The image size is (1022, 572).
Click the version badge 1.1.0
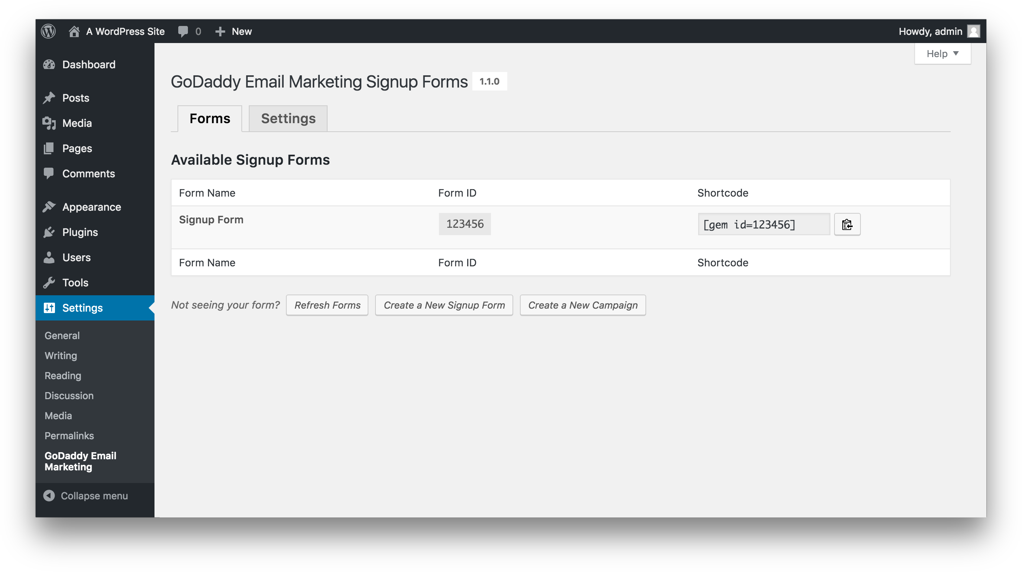click(489, 81)
